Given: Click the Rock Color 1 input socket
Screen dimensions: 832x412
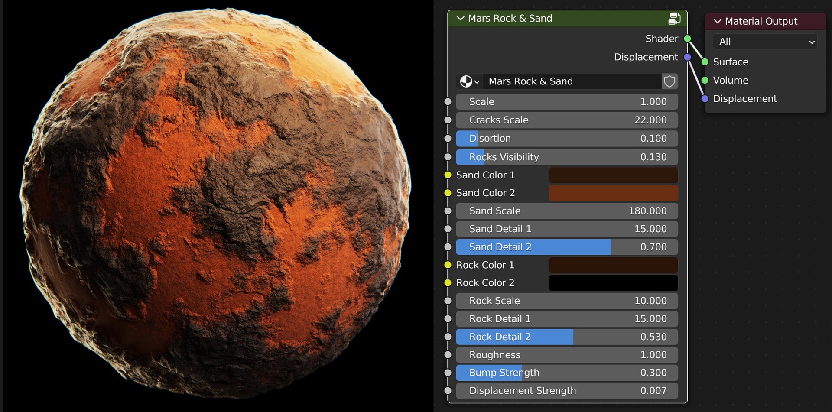Looking at the screenshot, I should (448, 265).
